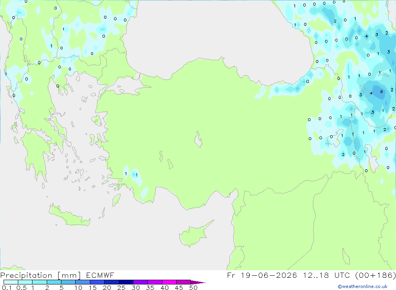Click the 'UTC' text in the caption
The image size is (396, 290).
(x=343, y=275)
